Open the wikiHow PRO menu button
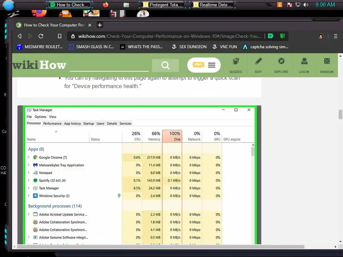Screen dimensions: 343x257 [204, 65]
